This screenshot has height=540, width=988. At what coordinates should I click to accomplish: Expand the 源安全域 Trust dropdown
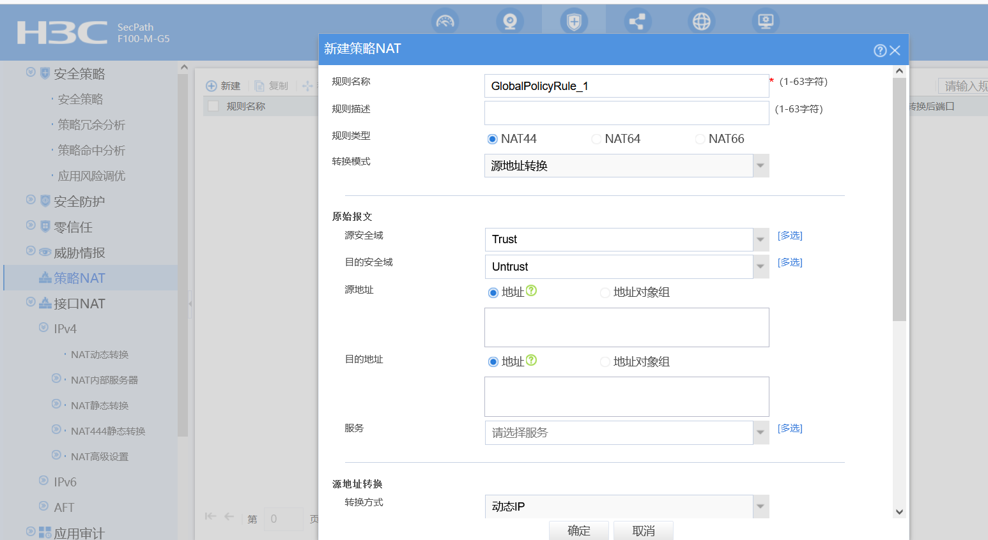(x=760, y=240)
